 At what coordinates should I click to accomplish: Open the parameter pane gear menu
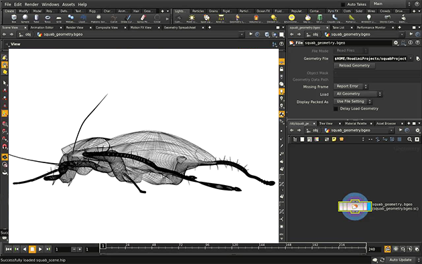click(396, 43)
